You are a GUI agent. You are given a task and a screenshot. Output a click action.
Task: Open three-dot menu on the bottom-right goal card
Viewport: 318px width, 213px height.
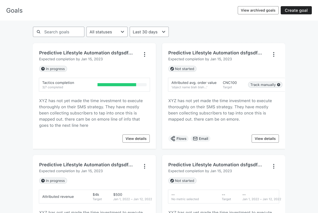click(x=274, y=166)
